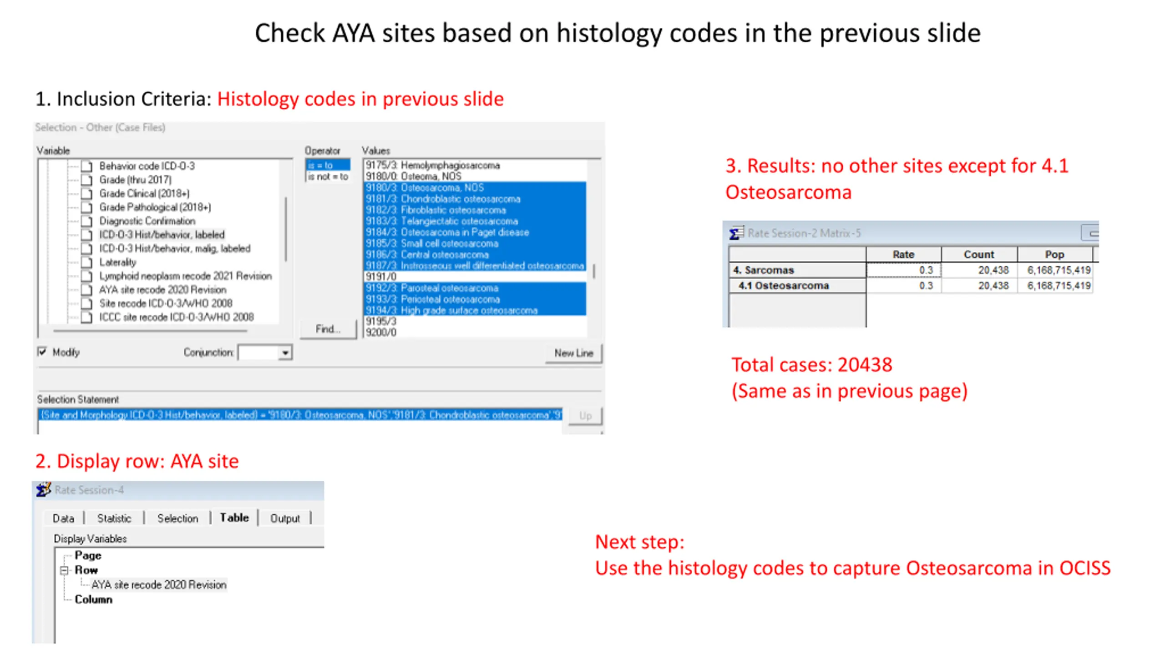Viewport: 1165px width, 655px height.
Task: Toggle the Modify checkbox
Action: pyautogui.click(x=42, y=352)
